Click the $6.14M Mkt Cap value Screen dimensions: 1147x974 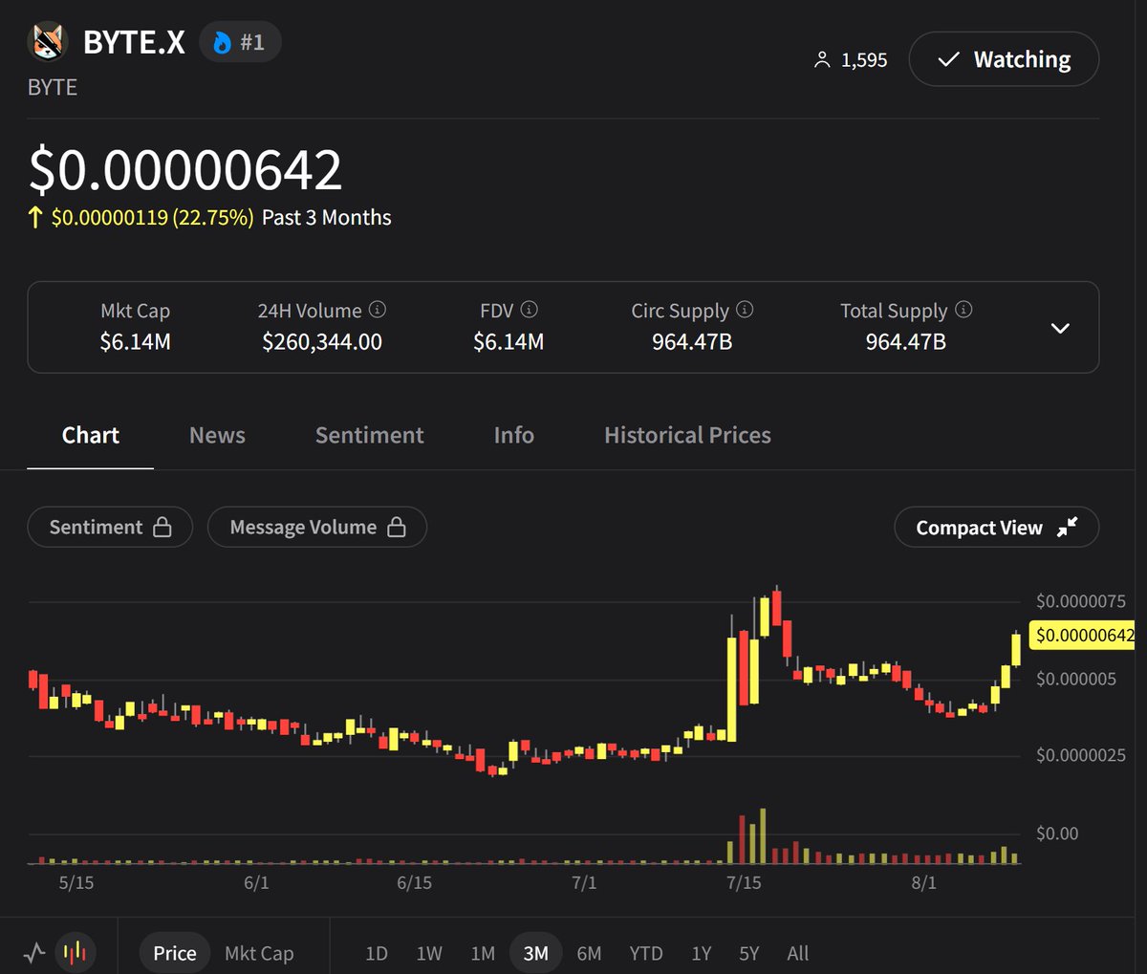135,342
